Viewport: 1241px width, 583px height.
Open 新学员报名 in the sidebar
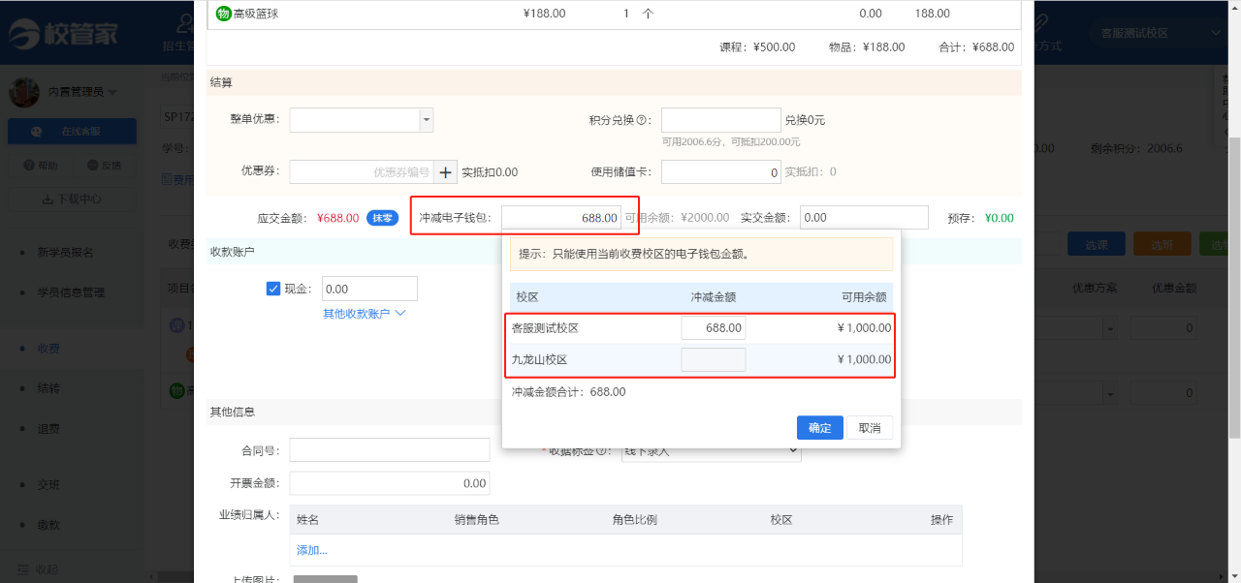(65, 253)
